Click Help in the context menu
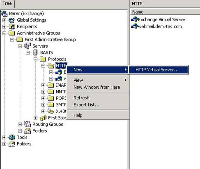Screen dimensions: 200x169 click(x=98, y=115)
